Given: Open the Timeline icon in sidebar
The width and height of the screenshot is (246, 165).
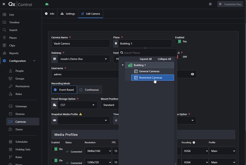Looking at the screenshot, I should 4,22.
